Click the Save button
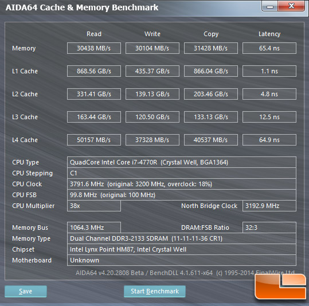The width and height of the screenshot is (309, 306). point(26,291)
